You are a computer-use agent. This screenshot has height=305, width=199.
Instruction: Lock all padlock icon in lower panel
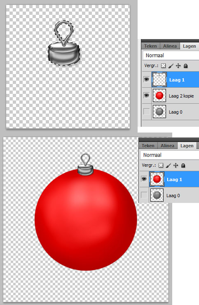click(x=183, y=165)
